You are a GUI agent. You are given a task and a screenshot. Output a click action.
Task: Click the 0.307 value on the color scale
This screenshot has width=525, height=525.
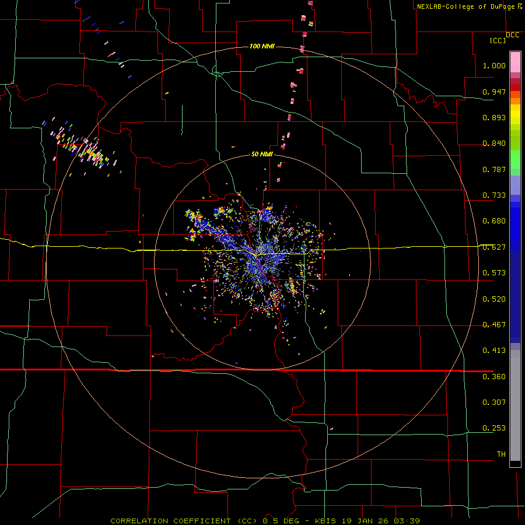click(494, 402)
